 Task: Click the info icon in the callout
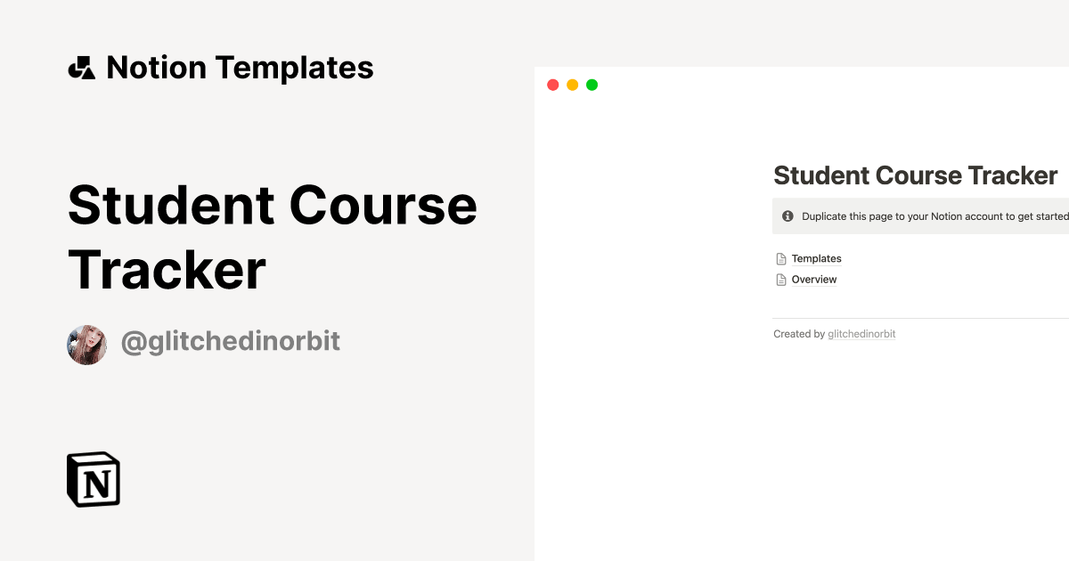(787, 216)
